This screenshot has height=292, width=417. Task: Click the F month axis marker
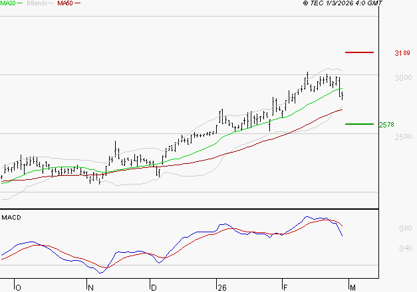285,288
